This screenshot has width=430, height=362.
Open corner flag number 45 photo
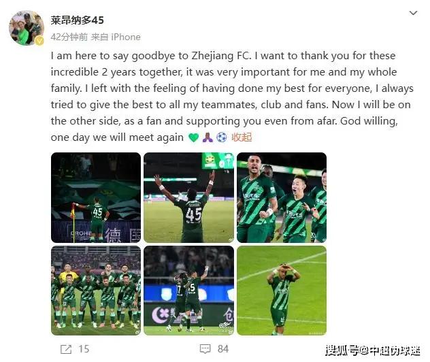pyautogui.click(x=96, y=197)
